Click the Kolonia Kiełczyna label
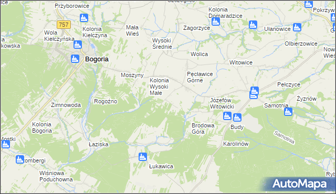The image size is (336, 194). click(x=94, y=32)
